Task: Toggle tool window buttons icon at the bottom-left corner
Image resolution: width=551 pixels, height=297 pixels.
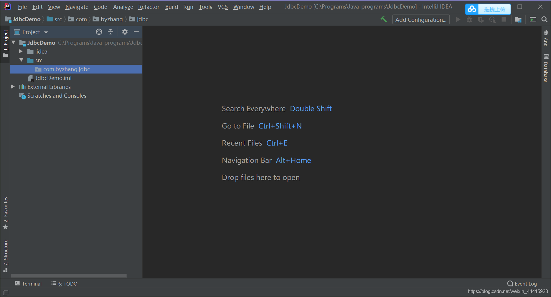Action: [x=6, y=293]
